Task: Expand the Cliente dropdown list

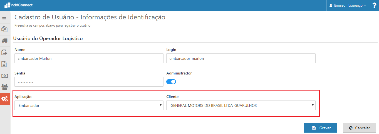Action: click(x=241, y=105)
